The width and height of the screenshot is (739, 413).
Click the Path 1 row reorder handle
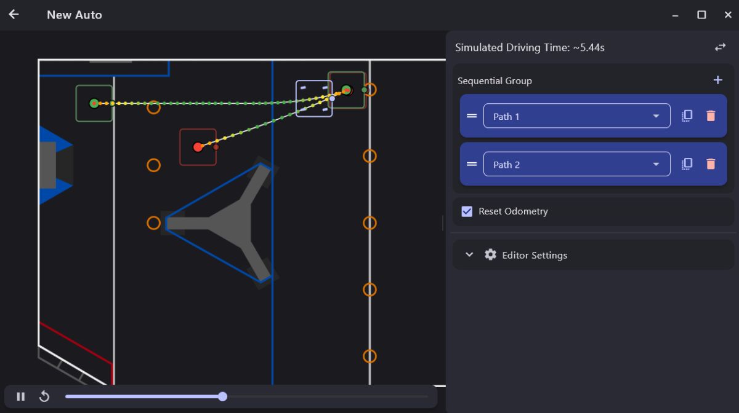click(x=472, y=116)
